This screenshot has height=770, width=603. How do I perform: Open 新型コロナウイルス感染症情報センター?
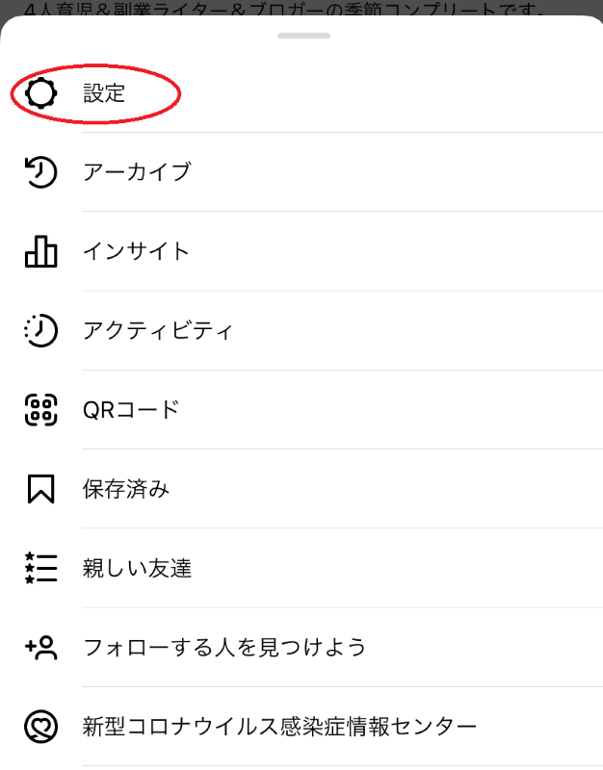tap(279, 726)
